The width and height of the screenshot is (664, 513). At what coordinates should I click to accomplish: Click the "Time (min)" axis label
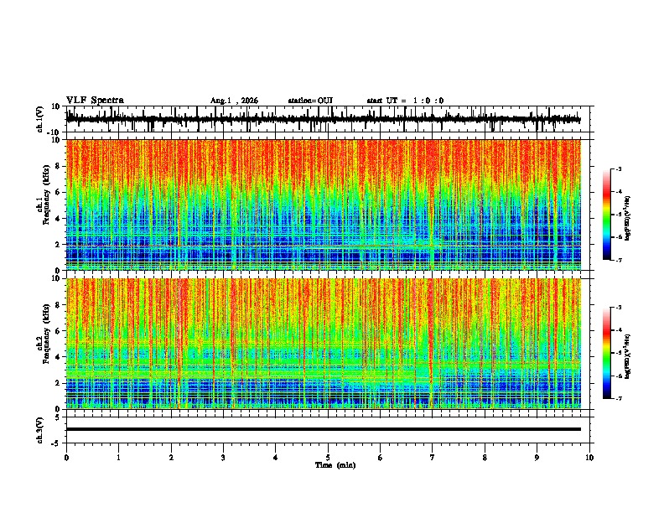335,465
